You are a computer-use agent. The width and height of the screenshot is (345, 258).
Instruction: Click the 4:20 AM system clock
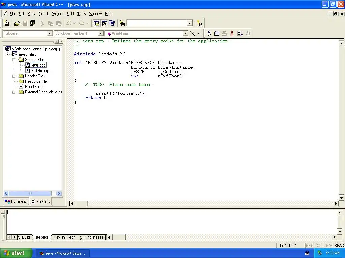click(333, 253)
